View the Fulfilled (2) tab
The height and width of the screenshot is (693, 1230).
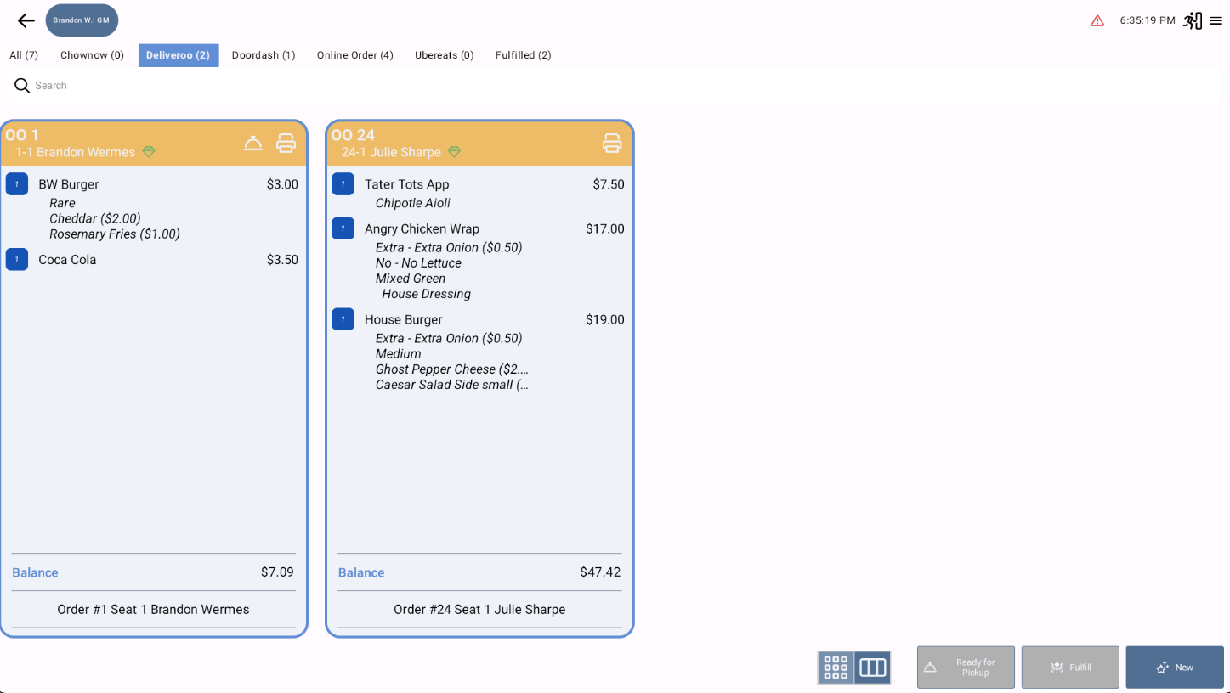tap(523, 54)
